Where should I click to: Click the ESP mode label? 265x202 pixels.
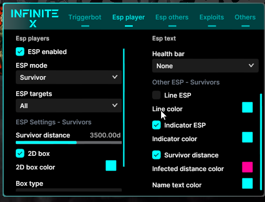click(31, 66)
